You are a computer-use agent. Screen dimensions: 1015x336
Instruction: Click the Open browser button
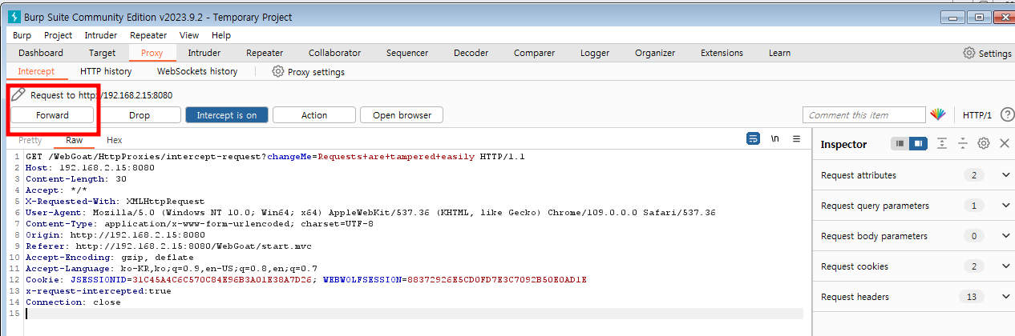pos(402,115)
